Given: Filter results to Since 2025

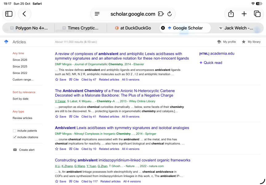Looking at the screenshot, I should coord(20,66).
